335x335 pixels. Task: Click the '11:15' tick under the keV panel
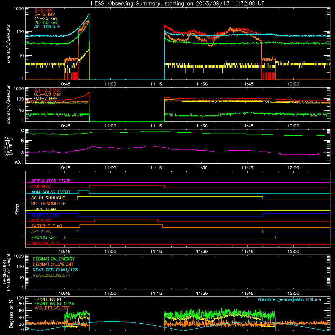(x=156, y=84)
